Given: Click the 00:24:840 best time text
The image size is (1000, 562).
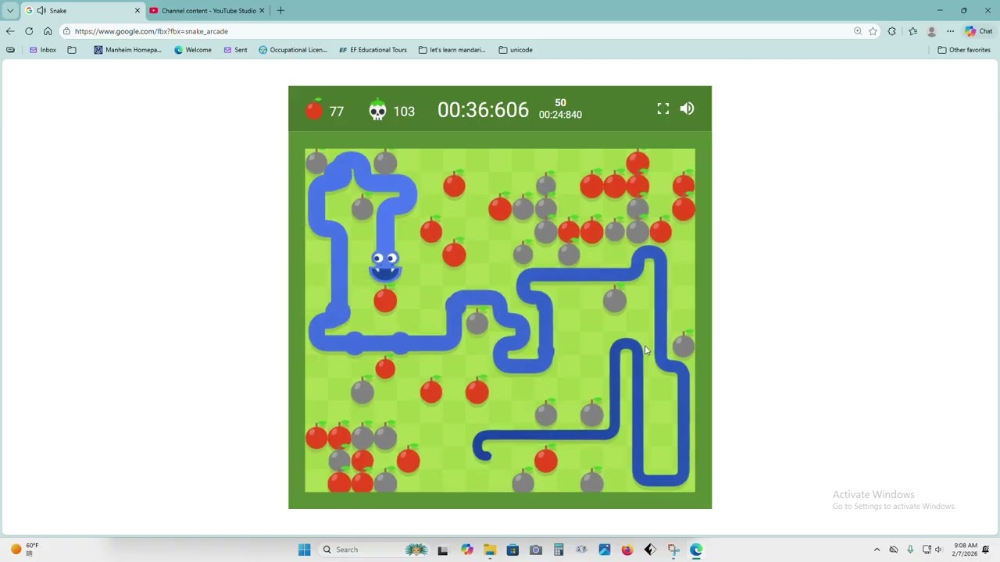Looking at the screenshot, I should [560, 115].
